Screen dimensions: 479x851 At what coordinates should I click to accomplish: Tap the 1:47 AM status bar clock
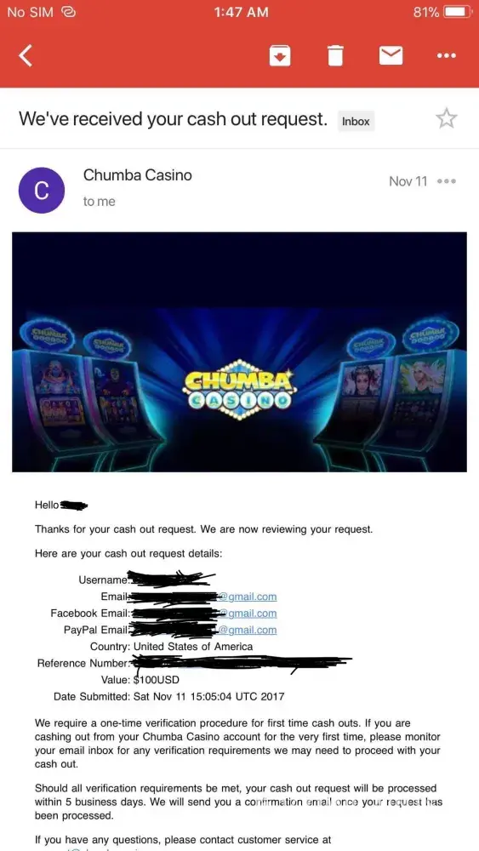(x=241, y=12)
